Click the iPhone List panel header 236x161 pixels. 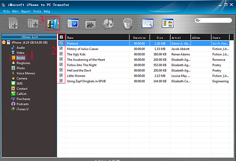[29, 37]
